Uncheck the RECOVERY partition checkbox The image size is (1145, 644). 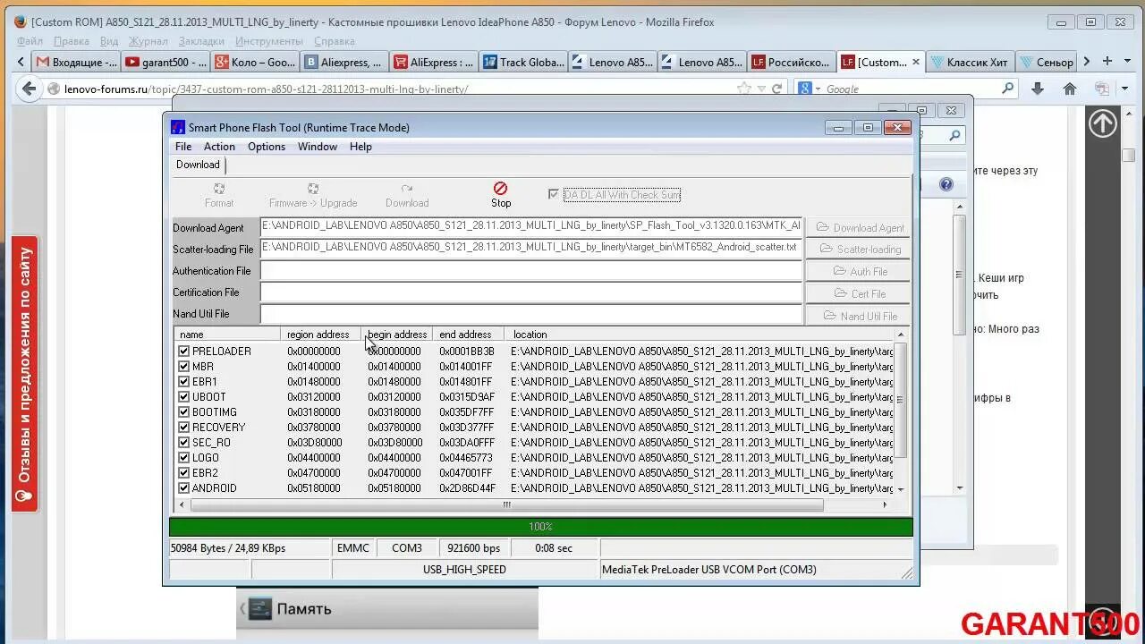point(183,428)
